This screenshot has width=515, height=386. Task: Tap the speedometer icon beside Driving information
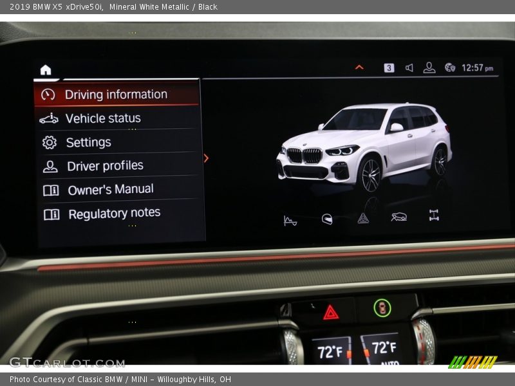[48, 95]
